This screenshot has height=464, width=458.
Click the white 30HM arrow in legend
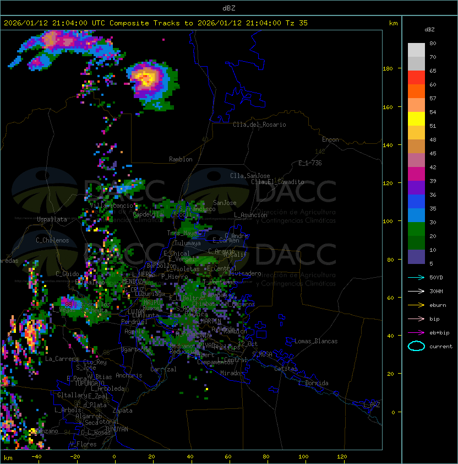coord(416,291)
